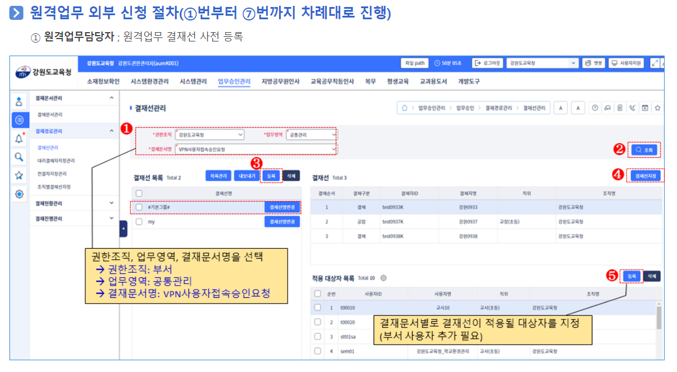The image size is (677, 372).
Task: Click the home icon in breadcrumb
Action: tap(404, 108)
